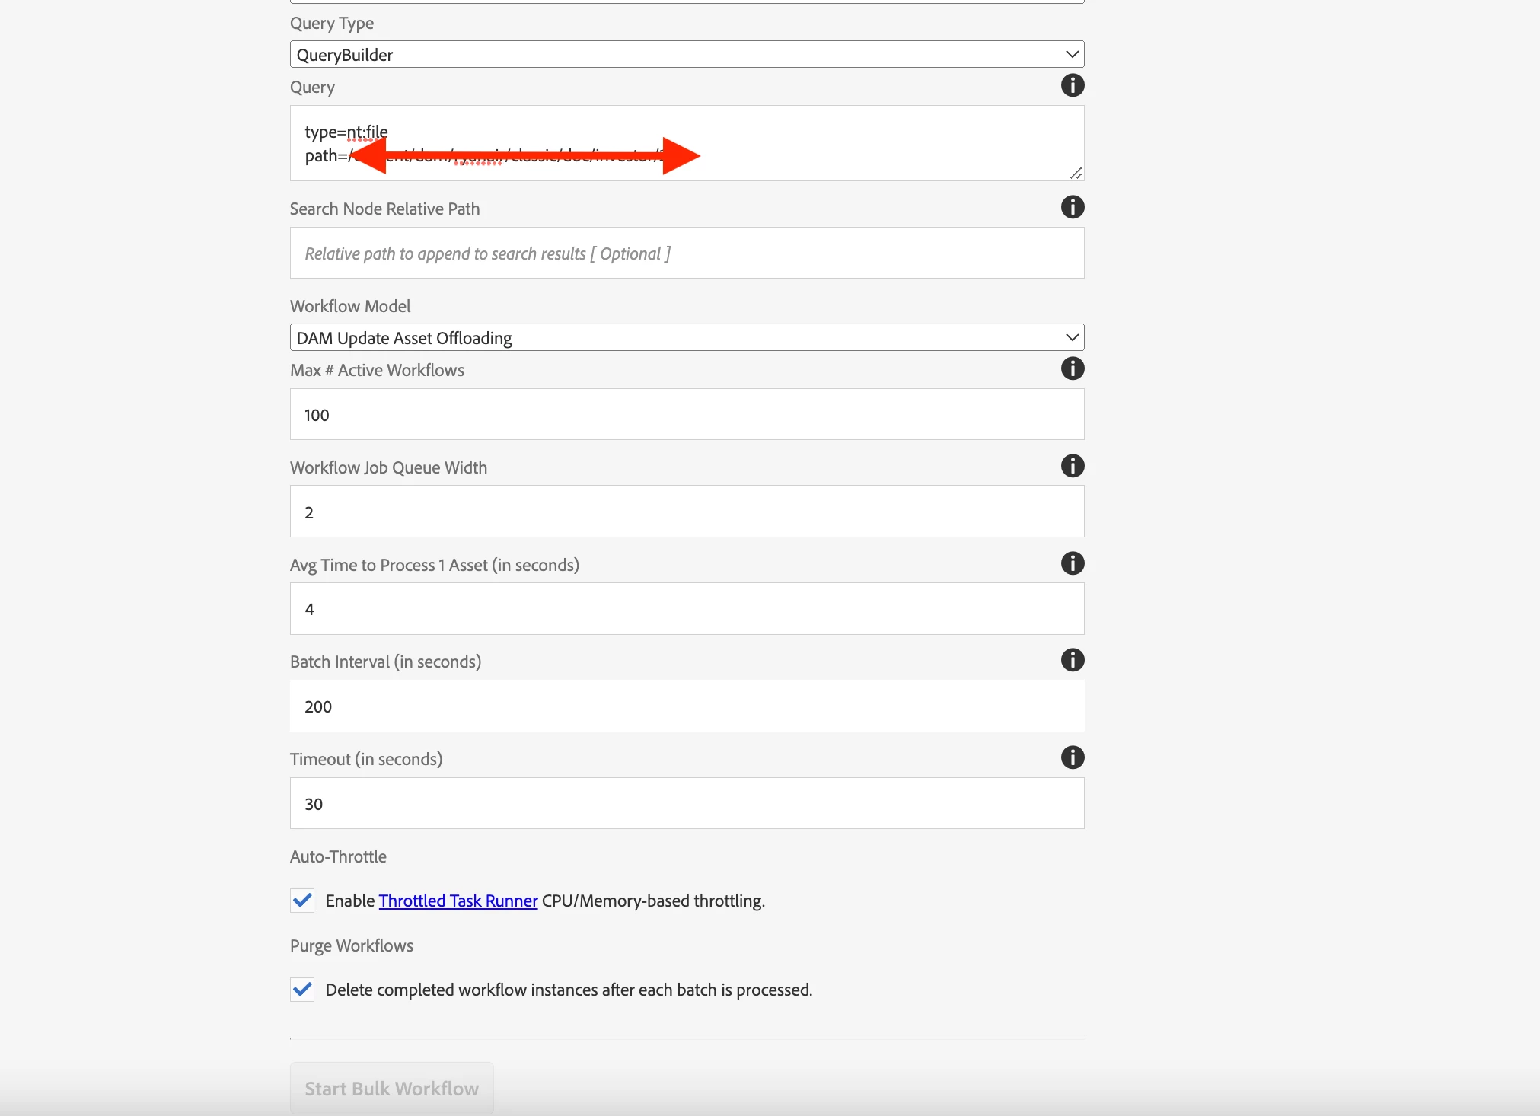Click the info icon next to Query
The image size is (1540, 1116).
1072,85
